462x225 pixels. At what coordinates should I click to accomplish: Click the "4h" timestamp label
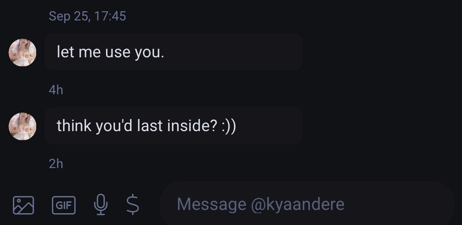56,90
